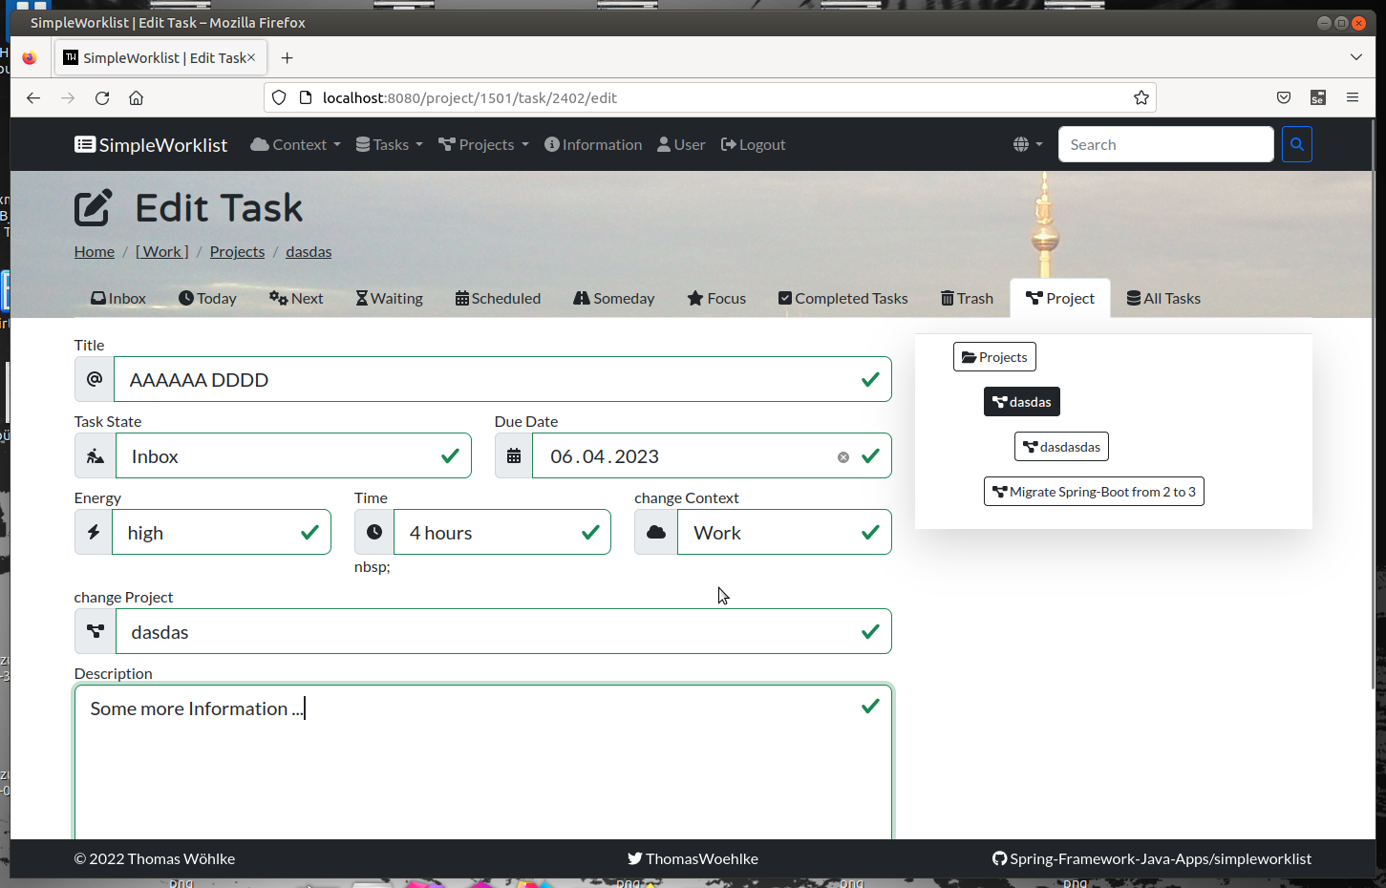The width and height of the screenshot is (1386, 888).
Task: Click the browser Forward arrow
Action: click(68, 97)
